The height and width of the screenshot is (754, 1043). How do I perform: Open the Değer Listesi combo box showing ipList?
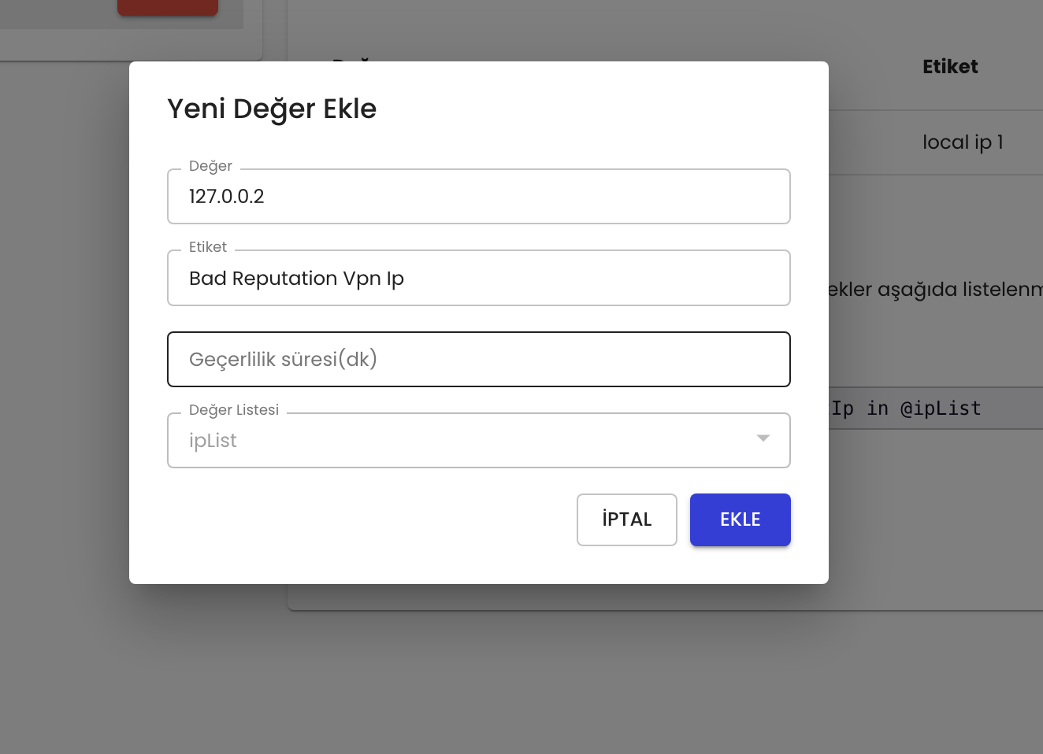[479, 440]
